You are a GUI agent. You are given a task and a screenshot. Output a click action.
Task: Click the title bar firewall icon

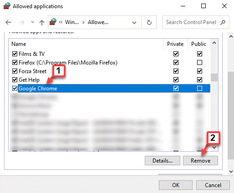[x=7, y=6]
